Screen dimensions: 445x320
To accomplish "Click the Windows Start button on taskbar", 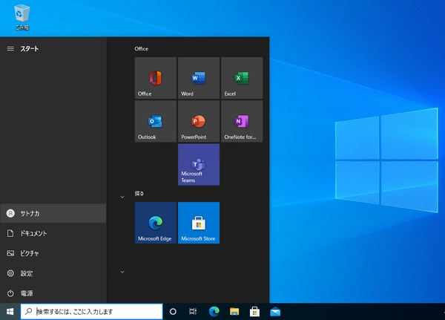I will tap(10, 312).
